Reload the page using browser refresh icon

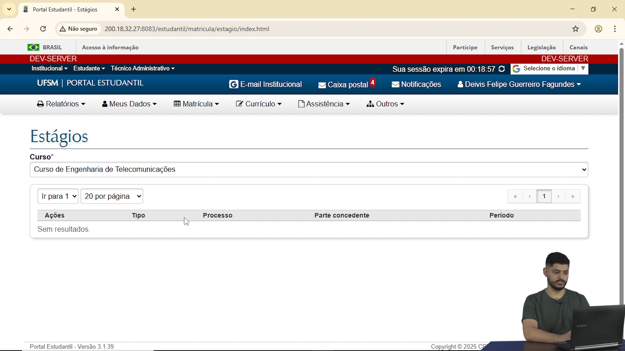(x=43, y=29)
